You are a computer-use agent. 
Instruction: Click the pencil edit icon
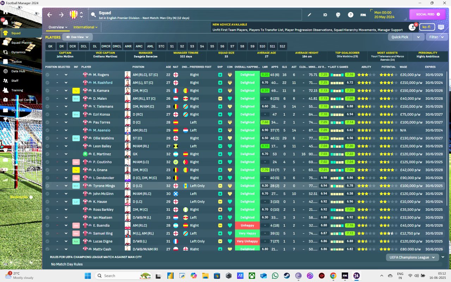[310, 15]
